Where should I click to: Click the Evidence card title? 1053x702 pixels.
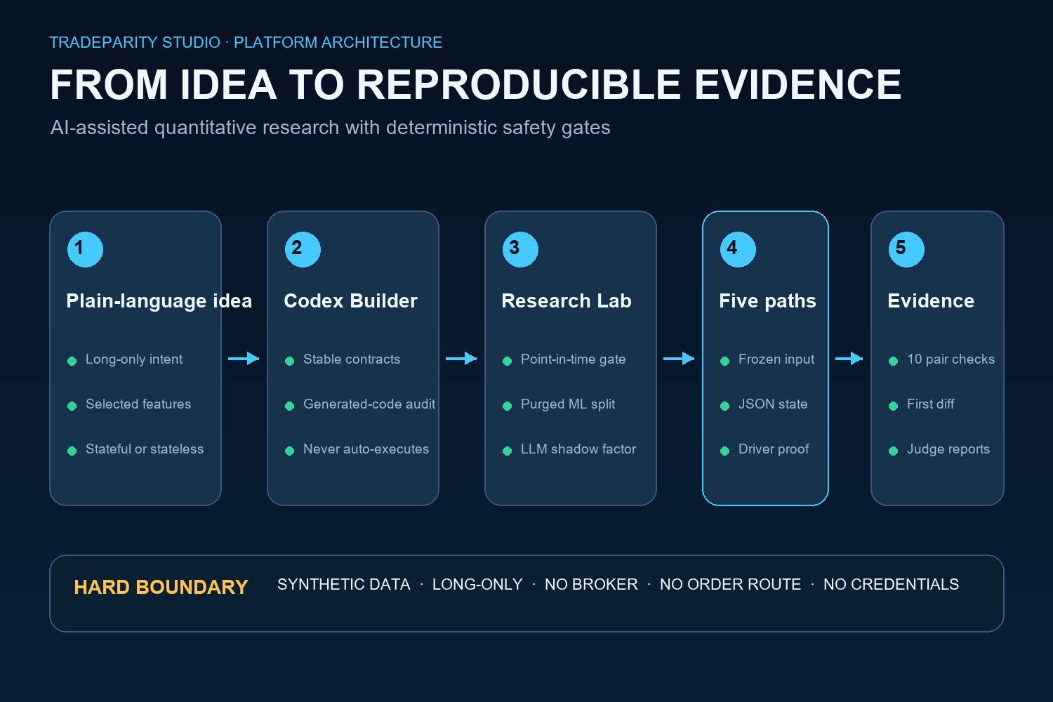[x=931, y=301]
